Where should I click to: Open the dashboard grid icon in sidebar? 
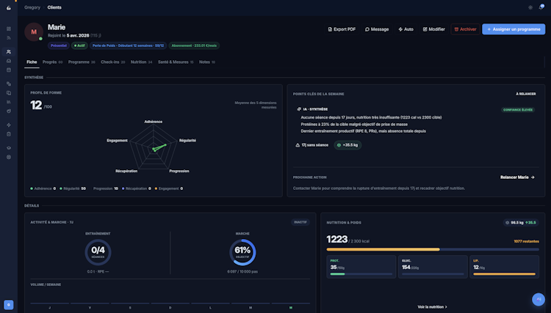9,29
